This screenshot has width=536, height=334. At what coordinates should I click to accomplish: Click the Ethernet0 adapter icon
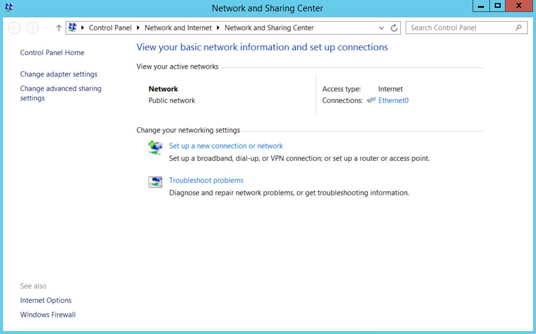[371, 100]
